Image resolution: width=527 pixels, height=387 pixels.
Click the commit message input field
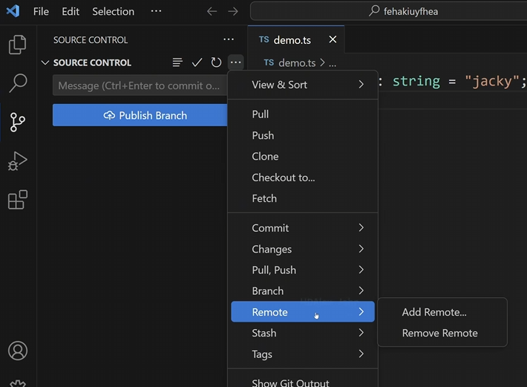(139, 85)
